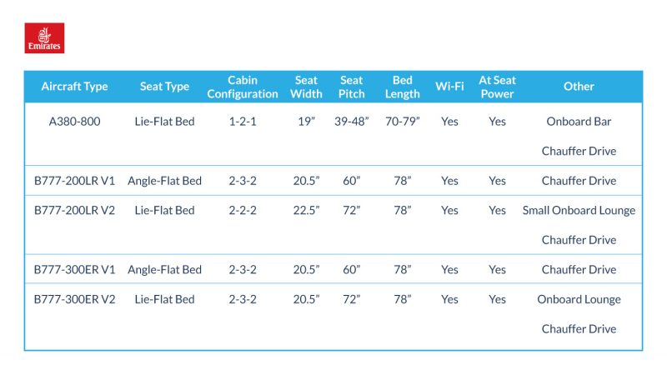Click the Other column header
Image resolution: width=667 pixels, height=375 pixels.
pyautogui.click(x=579, y=87)
